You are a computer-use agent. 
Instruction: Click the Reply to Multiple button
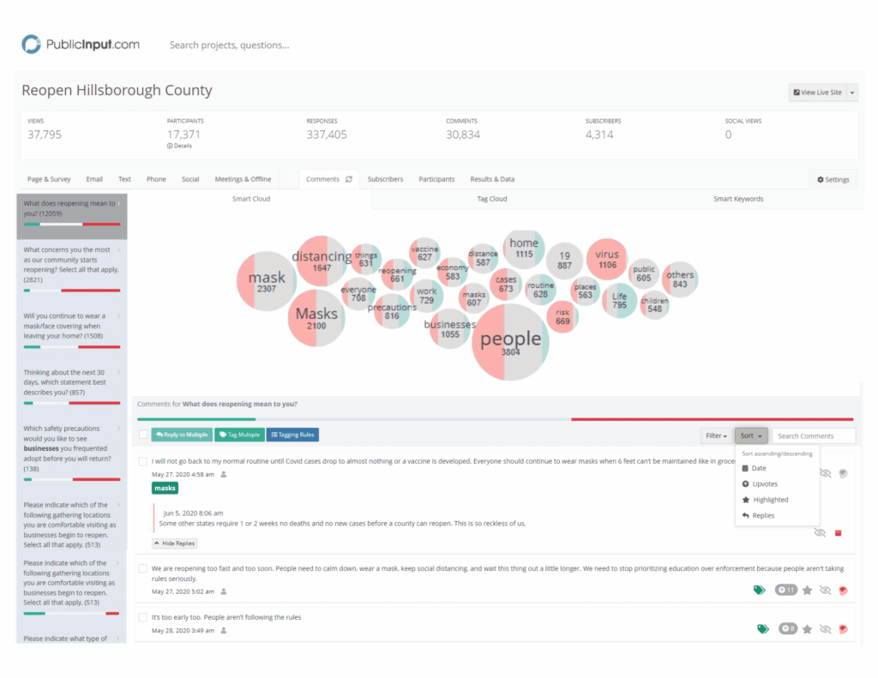click(x=182, y=435)
